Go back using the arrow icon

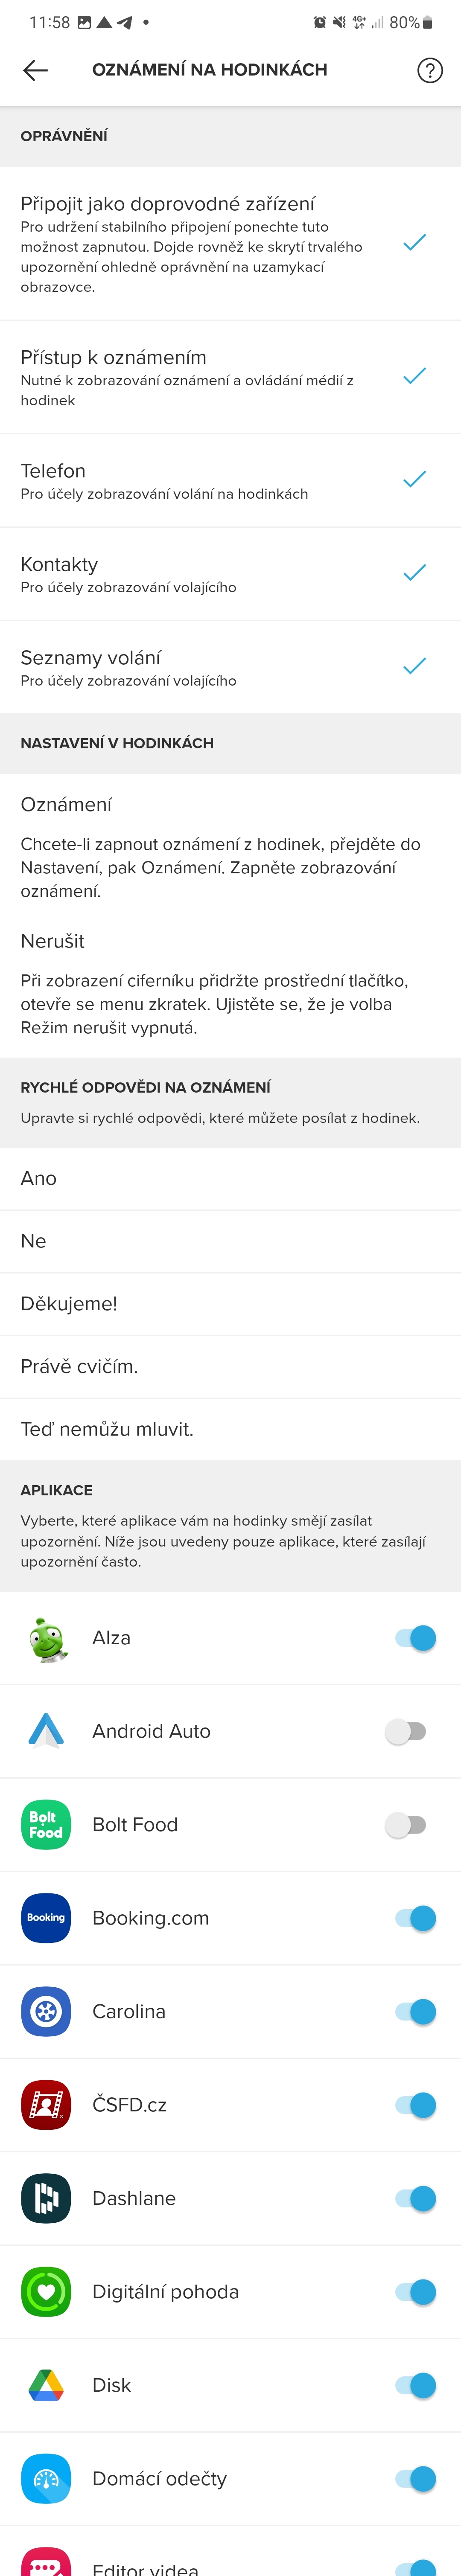point(36,70)
